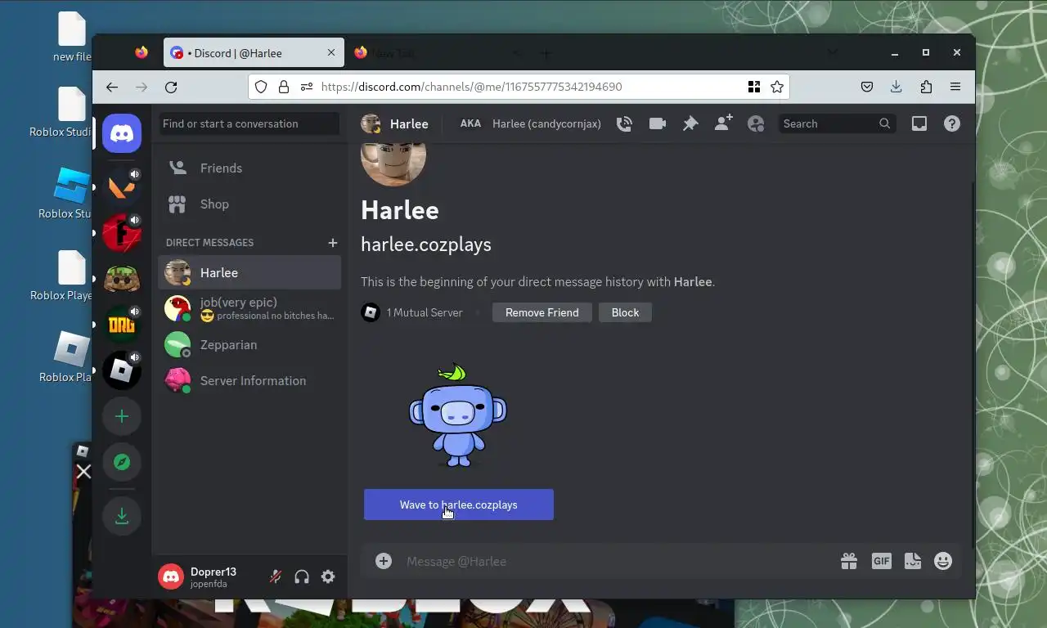Image resolution: width=1047 pixels, height=628 pixels.
Task: Open the DRG server icon
Action: (122, 325)
